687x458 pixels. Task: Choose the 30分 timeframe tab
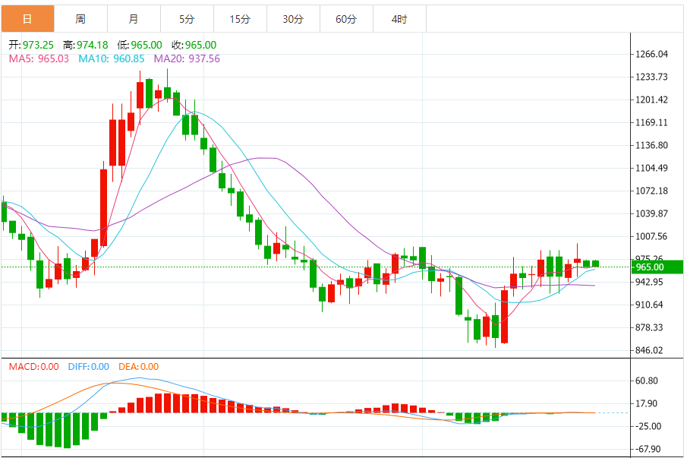pyautogui.click(x=293, y=19)
